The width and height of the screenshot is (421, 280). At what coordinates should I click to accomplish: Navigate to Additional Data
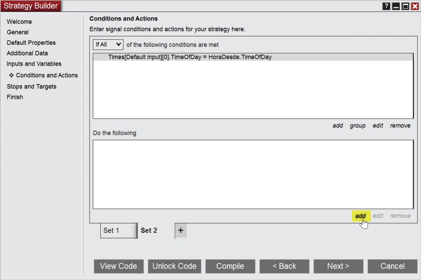click(x=28, y=53)
